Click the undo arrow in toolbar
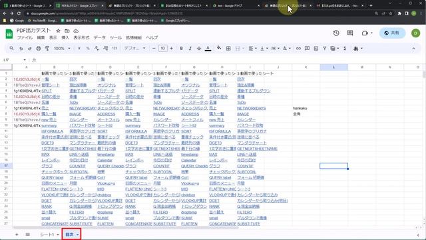The width and height of the screenshot is (426, 240). 21,49
